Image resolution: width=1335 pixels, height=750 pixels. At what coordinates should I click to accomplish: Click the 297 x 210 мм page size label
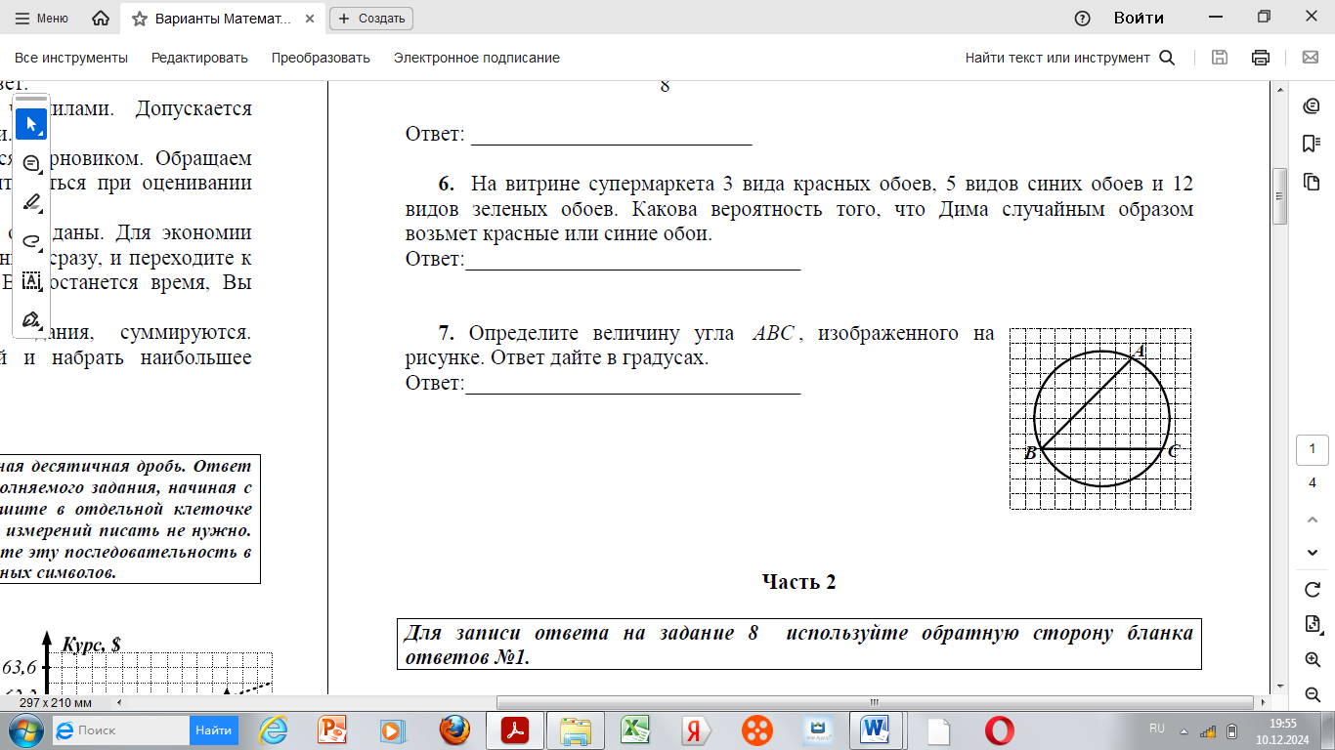(56, 702)
